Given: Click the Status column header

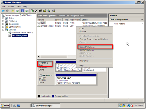Looking at the screenshot, I should 94,20.
